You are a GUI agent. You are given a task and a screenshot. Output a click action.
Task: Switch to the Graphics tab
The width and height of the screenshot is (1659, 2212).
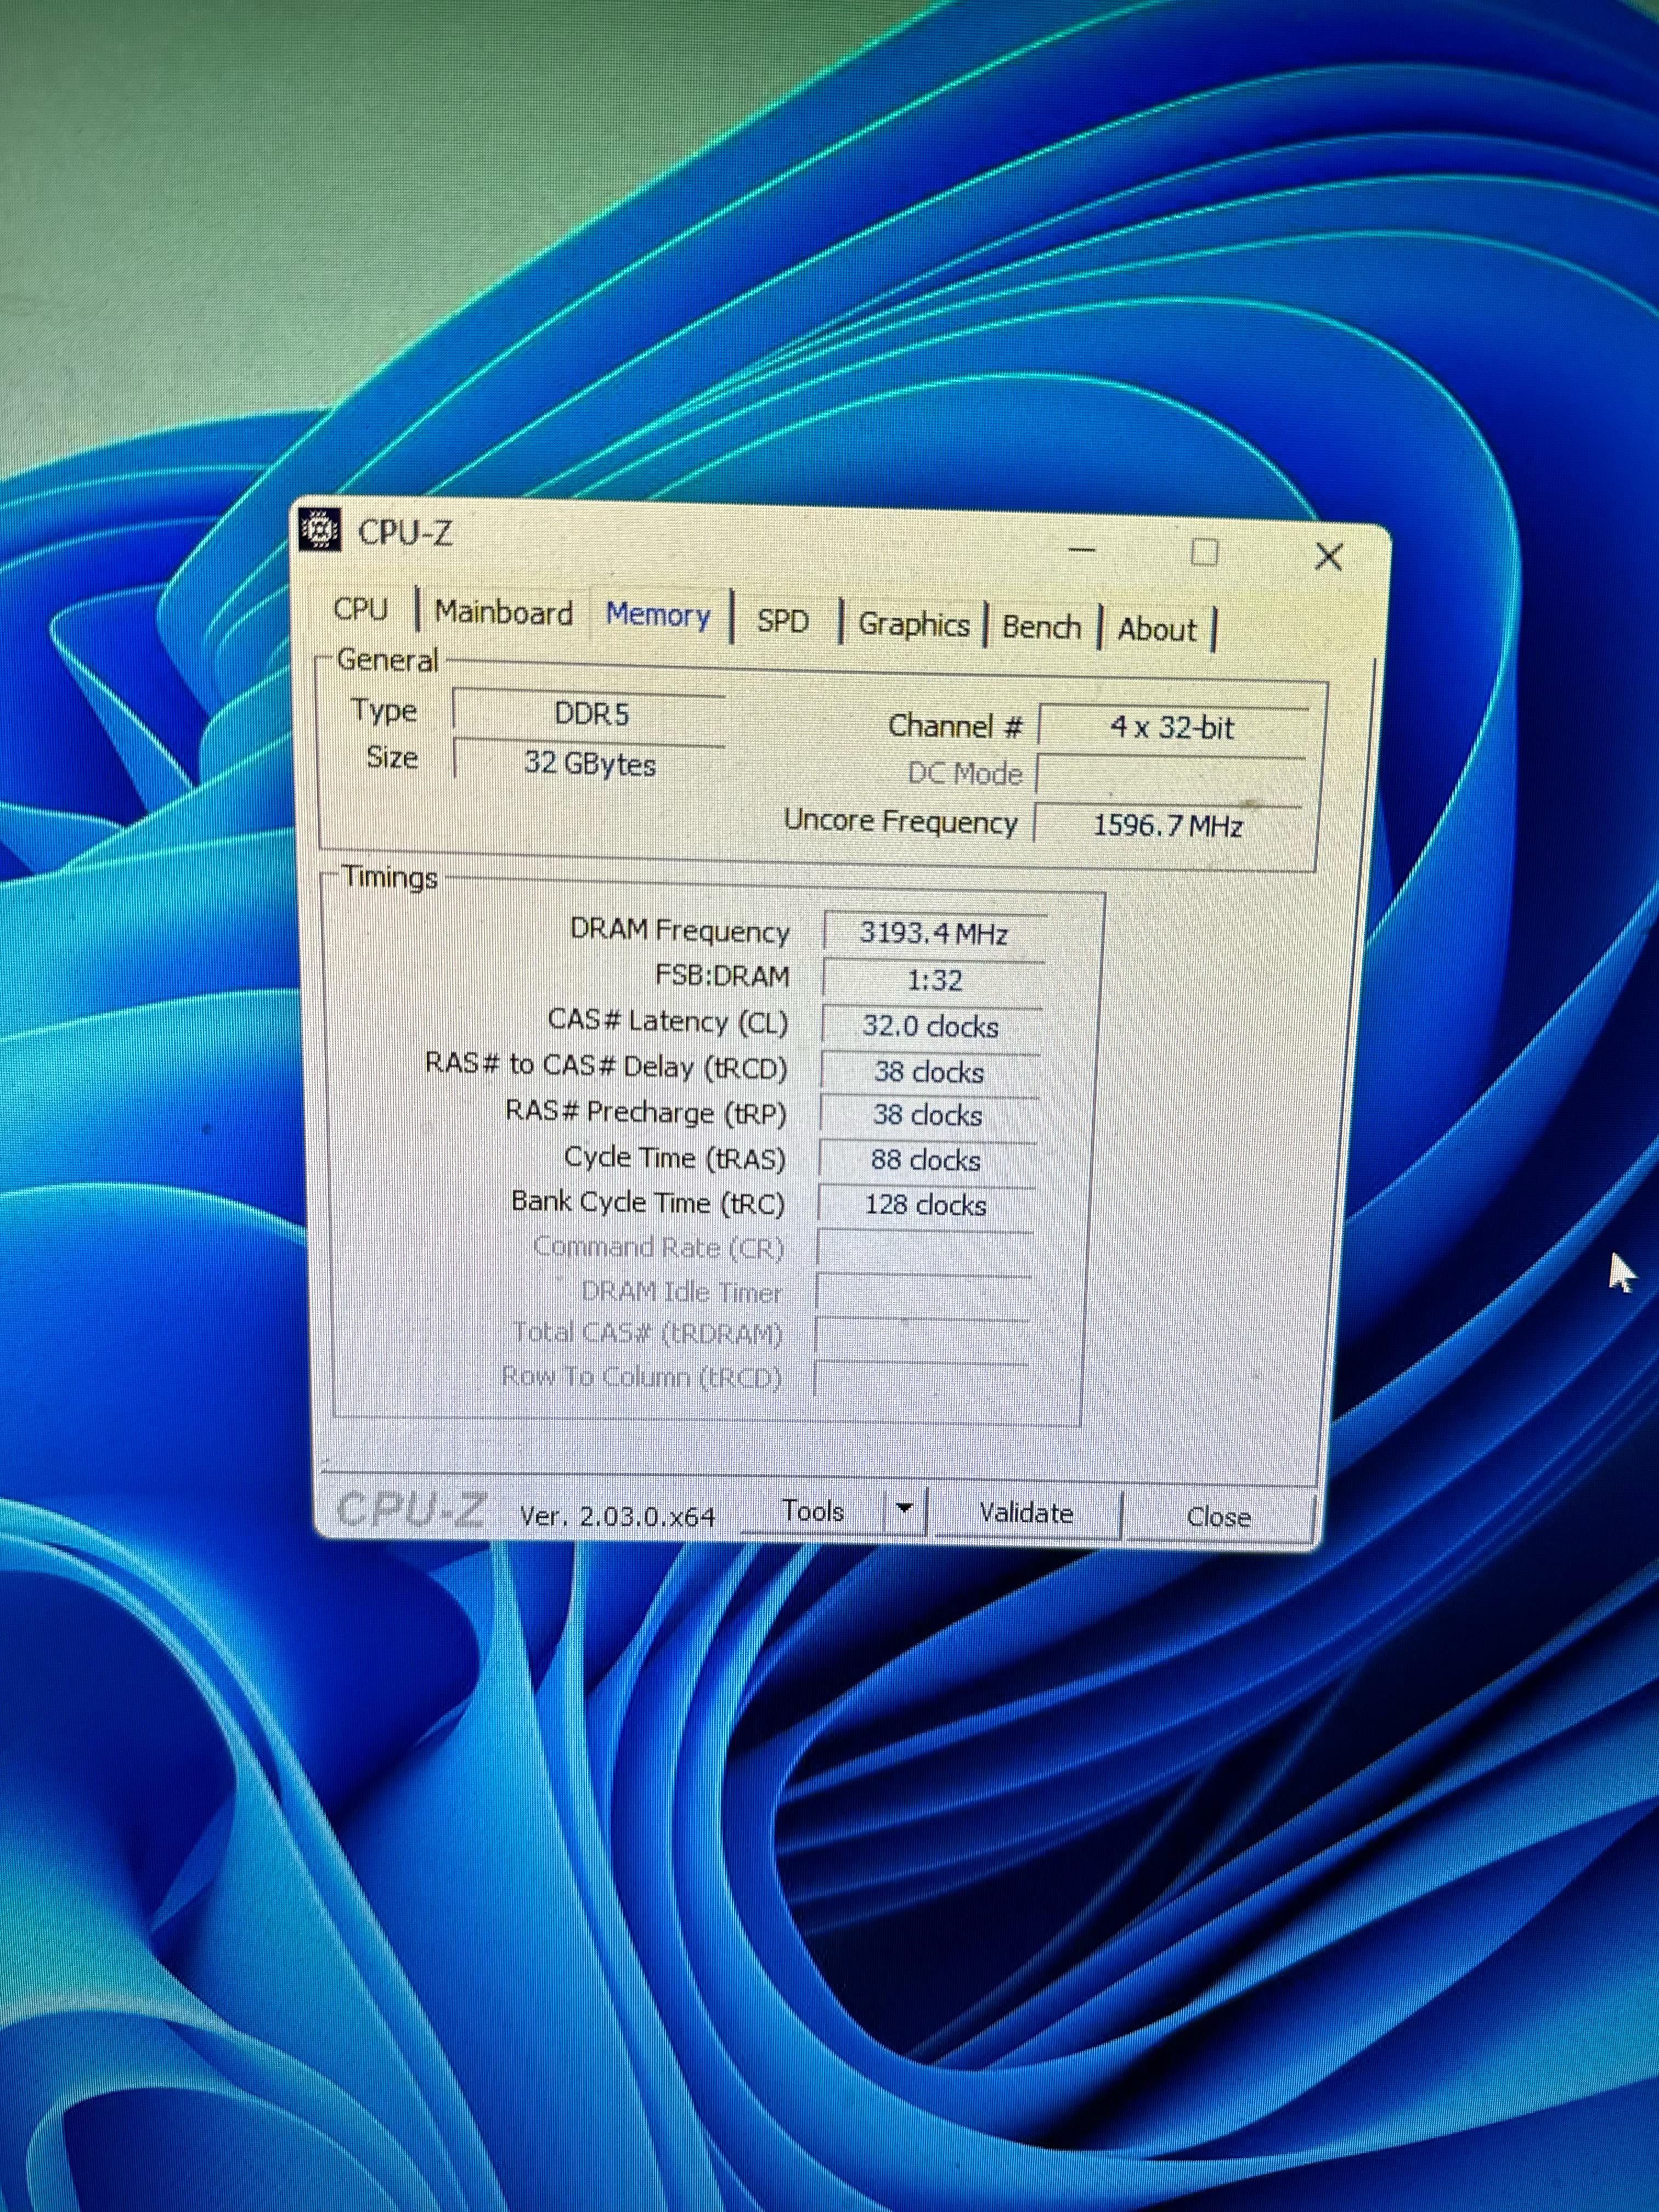pos(914,625)
